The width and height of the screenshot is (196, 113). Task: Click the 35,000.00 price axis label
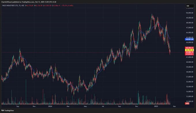coord(190,87)
